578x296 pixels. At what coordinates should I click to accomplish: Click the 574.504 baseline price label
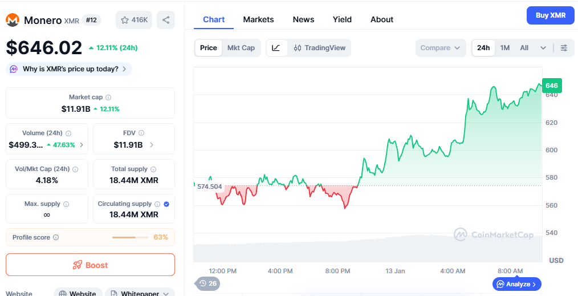(210, 186)
